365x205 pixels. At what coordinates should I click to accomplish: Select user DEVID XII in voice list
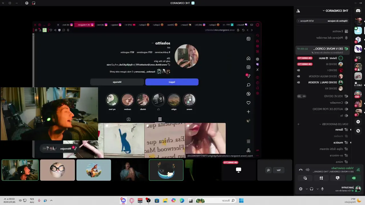321,89
